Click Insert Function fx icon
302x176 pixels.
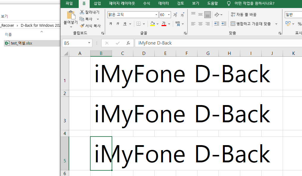pyautogui.click(x=128, y=43)
